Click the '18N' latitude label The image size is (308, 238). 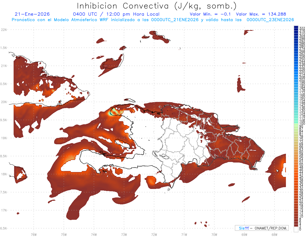[4, 174]
